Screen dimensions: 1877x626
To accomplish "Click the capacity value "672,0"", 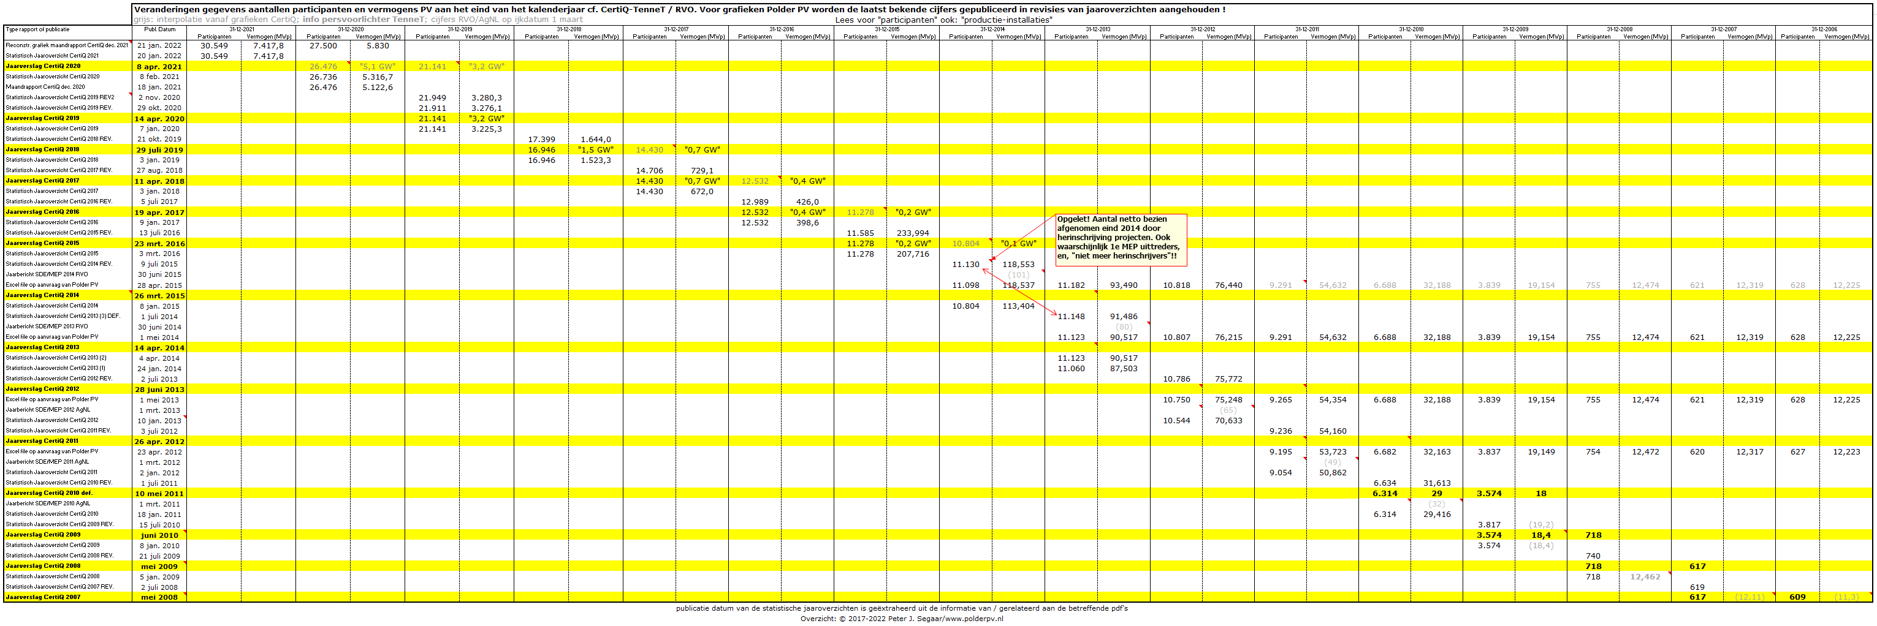I will [x=702, y=192].
